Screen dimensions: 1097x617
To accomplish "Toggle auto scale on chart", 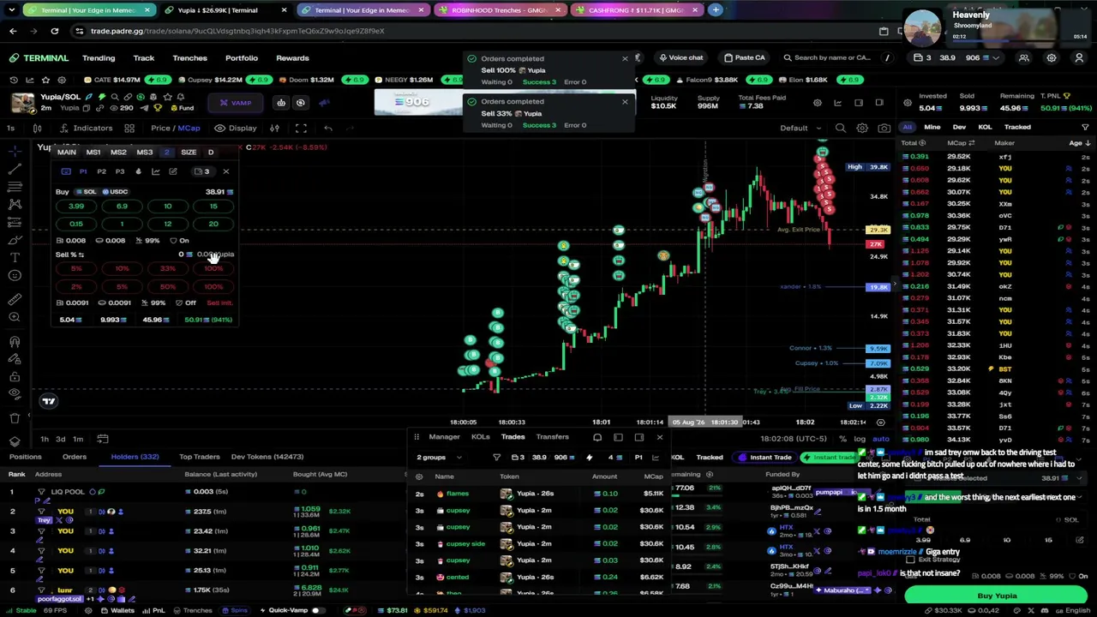I will [880, 439].
